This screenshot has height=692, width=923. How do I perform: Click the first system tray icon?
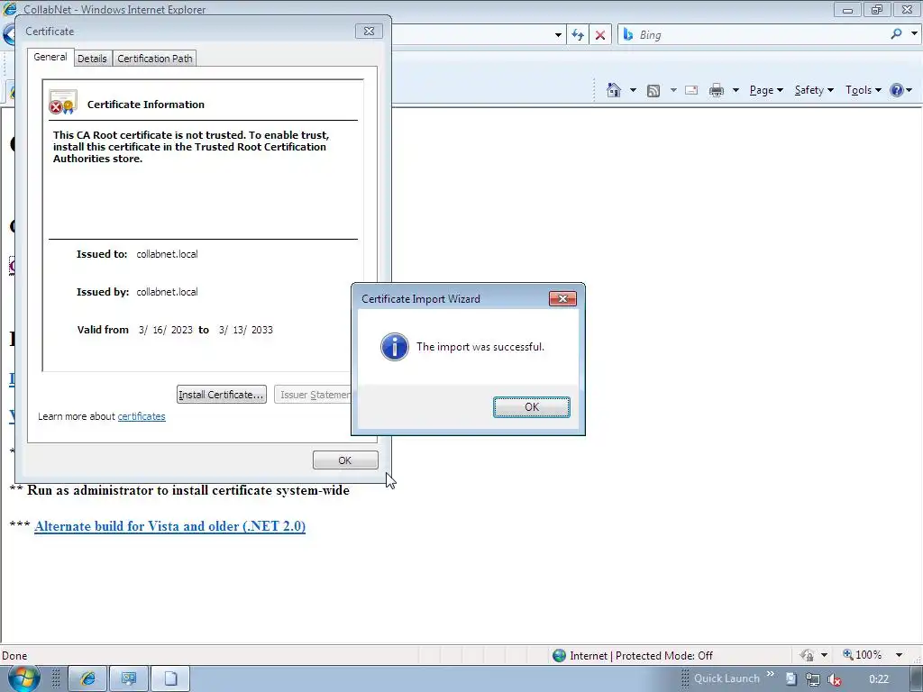point(791,679)
